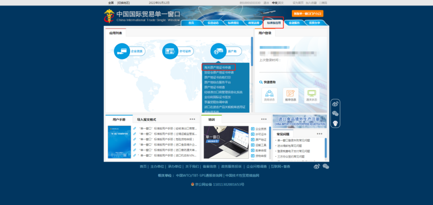Click the paperclip icon for 危险货物申报 manual

(x=134, y=139)
